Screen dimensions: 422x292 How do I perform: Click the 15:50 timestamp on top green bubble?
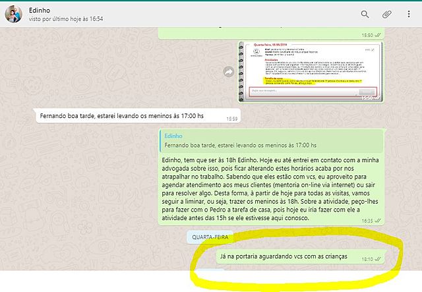point(371,35)
